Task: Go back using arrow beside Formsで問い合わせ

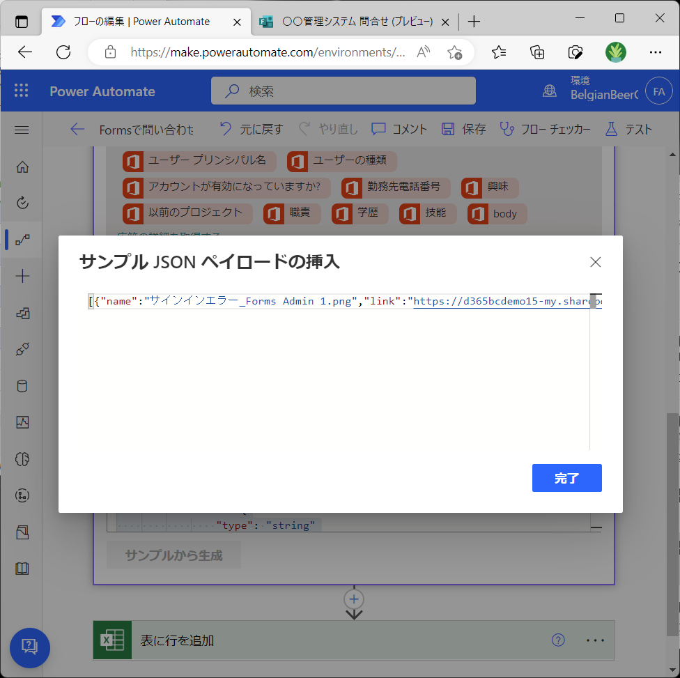Action: tap(77, 130)
